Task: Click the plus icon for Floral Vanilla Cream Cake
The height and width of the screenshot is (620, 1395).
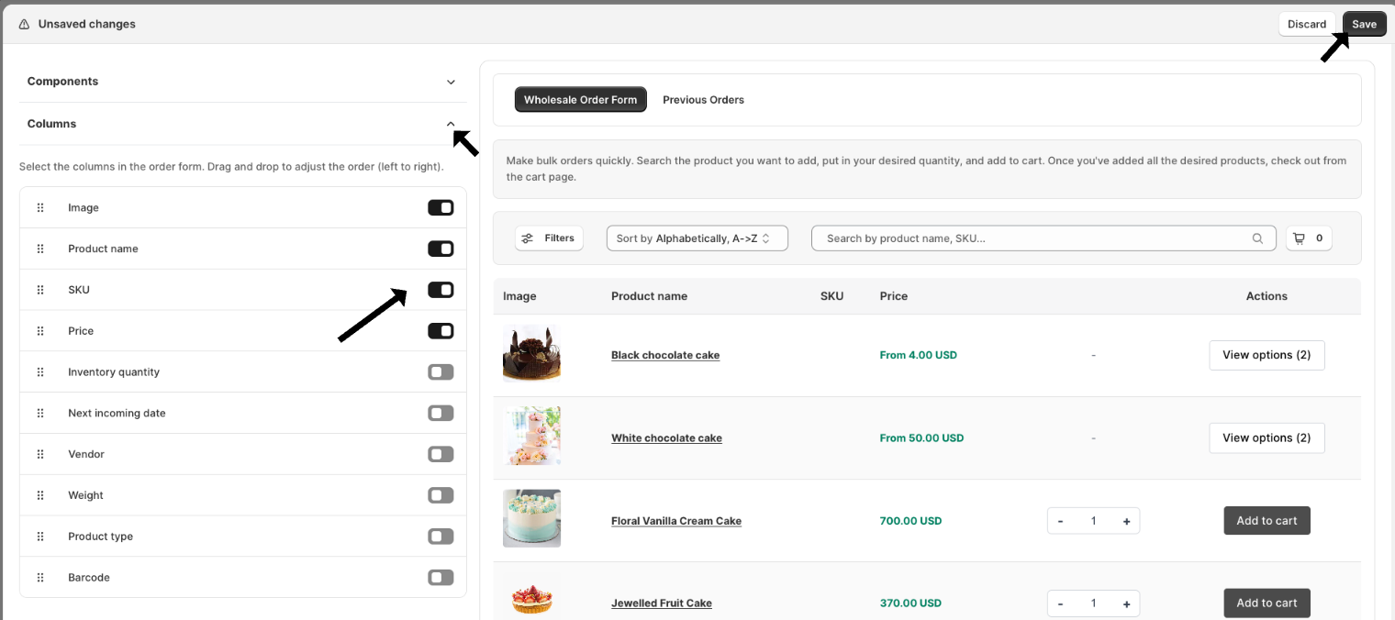Action: coord(1126,521)
